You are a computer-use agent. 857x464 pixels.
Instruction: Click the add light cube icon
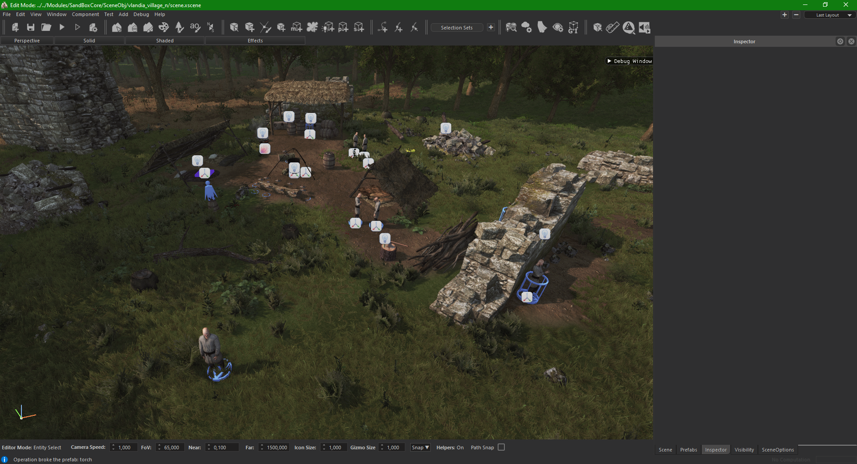[x=328, y=28]
